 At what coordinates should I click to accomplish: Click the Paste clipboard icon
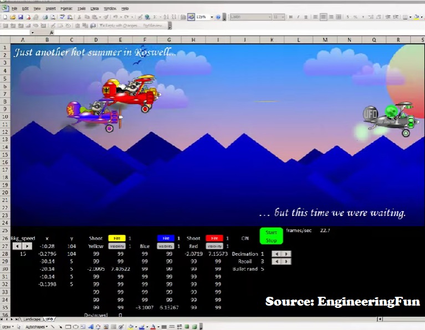95,17
